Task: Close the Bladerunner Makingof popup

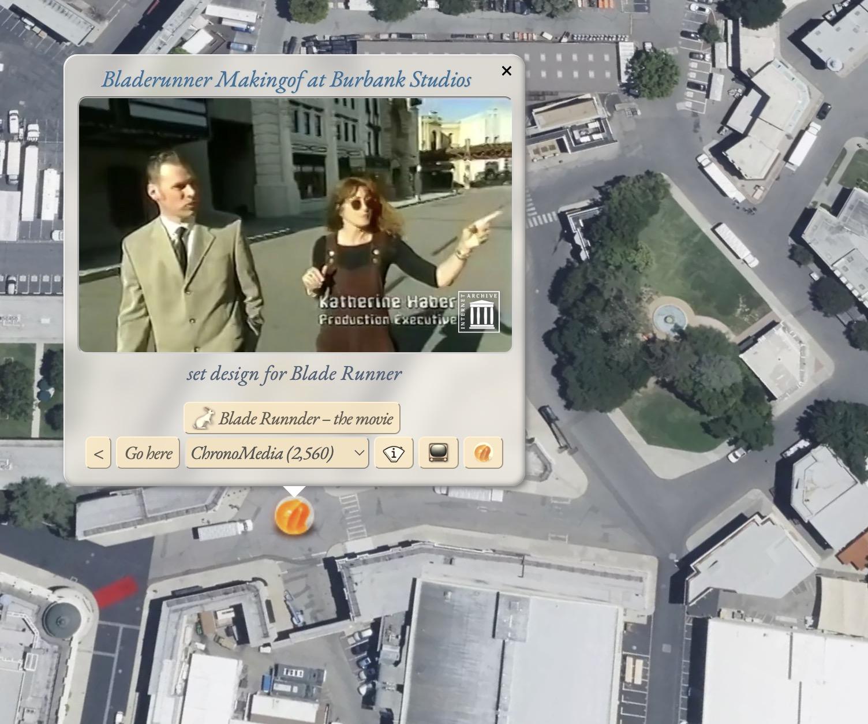Action: click(507, 70)
